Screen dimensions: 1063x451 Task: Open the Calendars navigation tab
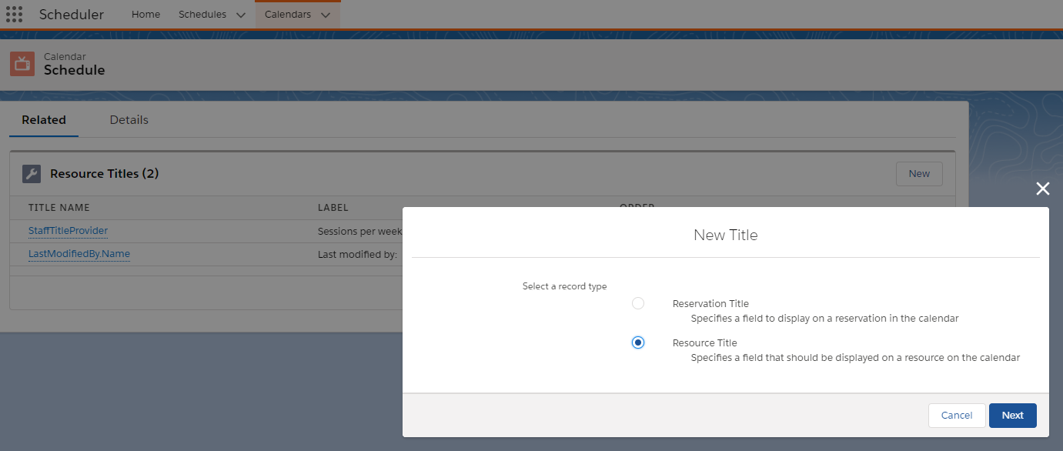(287, 15)
